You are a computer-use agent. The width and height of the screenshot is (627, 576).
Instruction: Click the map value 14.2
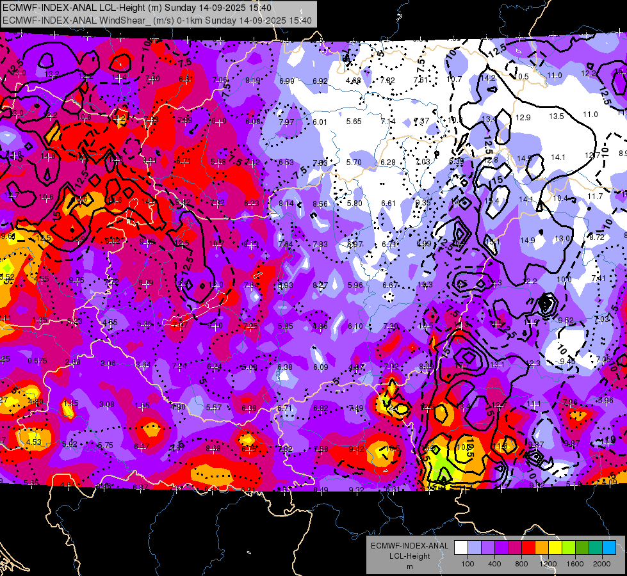(x=488, y=78)
